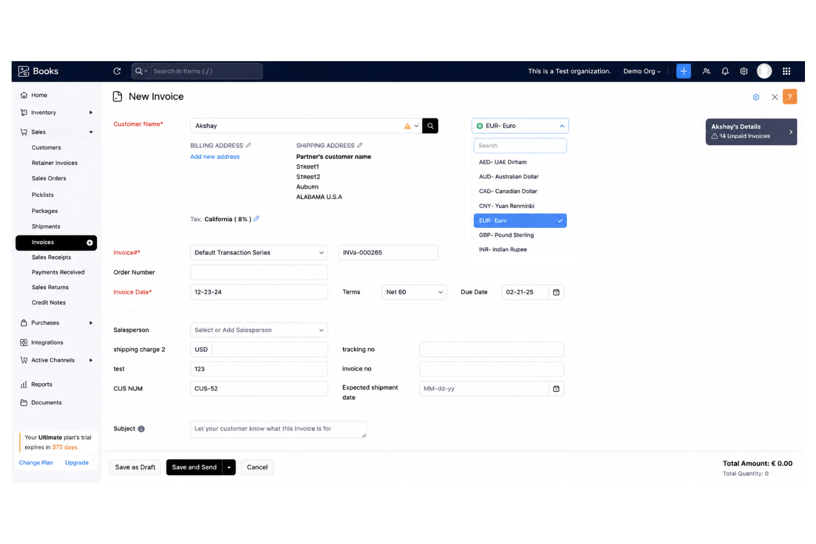816x544 pixels.
Task: Click the Order Number input field
Action: pyautogui.click(x=259, y=272)
